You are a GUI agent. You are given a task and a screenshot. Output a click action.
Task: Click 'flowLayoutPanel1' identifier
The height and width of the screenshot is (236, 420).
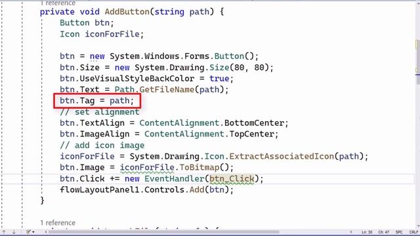click(100, 190)
